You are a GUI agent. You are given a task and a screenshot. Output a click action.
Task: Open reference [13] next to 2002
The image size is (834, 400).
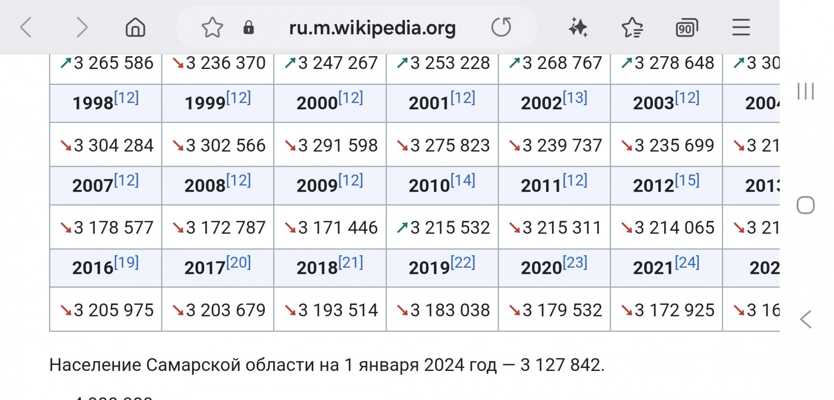tap(575, 98)
